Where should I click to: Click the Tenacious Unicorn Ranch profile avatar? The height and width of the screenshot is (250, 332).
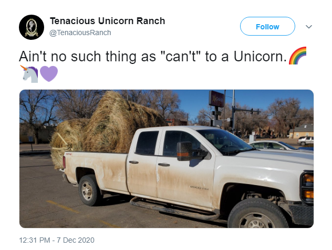(x=32, y=27)
